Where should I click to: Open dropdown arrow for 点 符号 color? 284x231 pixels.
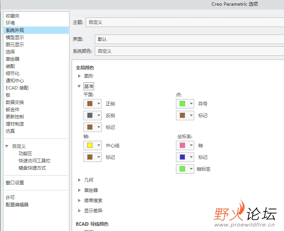click(191, 104)
